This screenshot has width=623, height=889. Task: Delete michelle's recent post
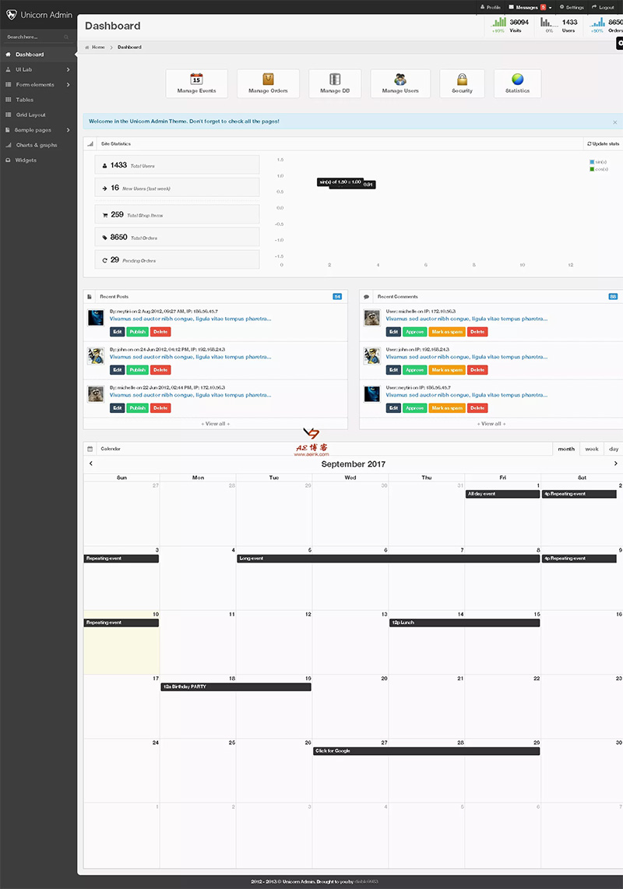pyautogui.click(x=160, y=407)
